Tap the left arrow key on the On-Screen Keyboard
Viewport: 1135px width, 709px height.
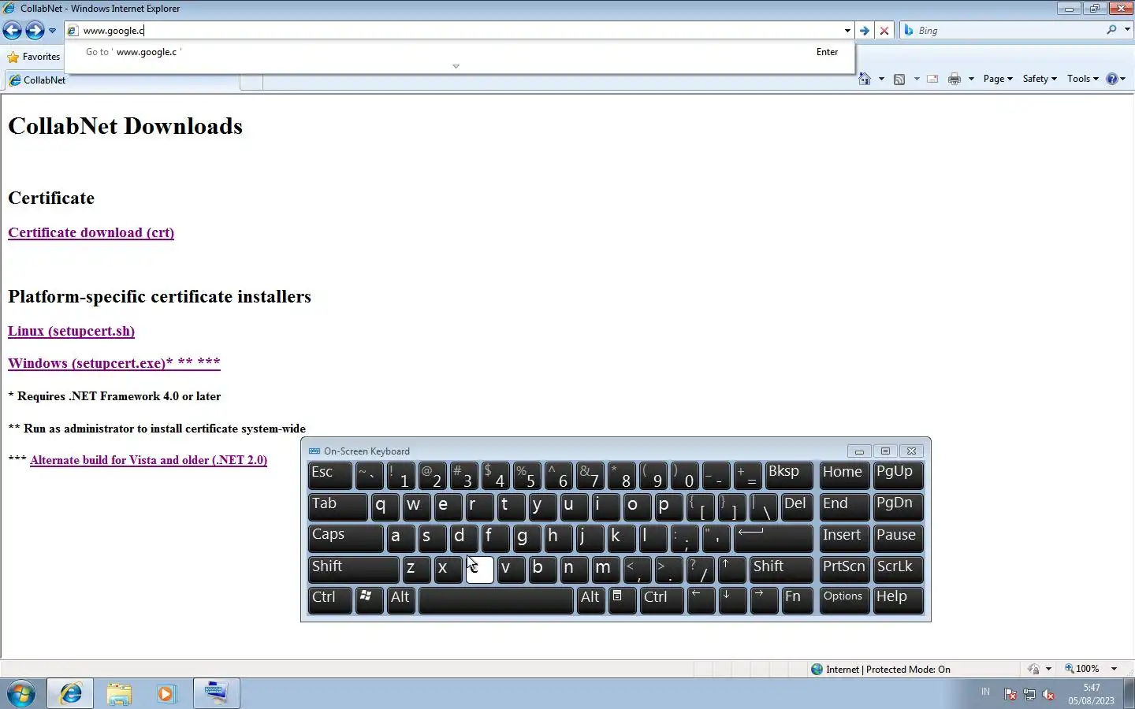(x=700, y=600)
